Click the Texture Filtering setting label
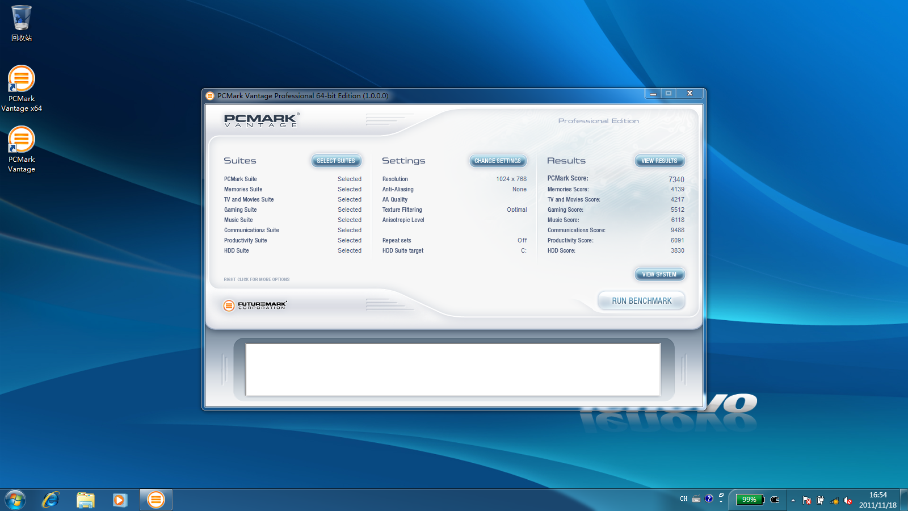This screenshot has width=908, height=511. tap(402, 210)
